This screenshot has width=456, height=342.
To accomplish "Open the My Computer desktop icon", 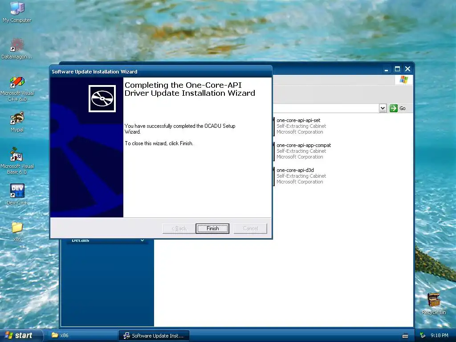I will click(x=17, y=12).
